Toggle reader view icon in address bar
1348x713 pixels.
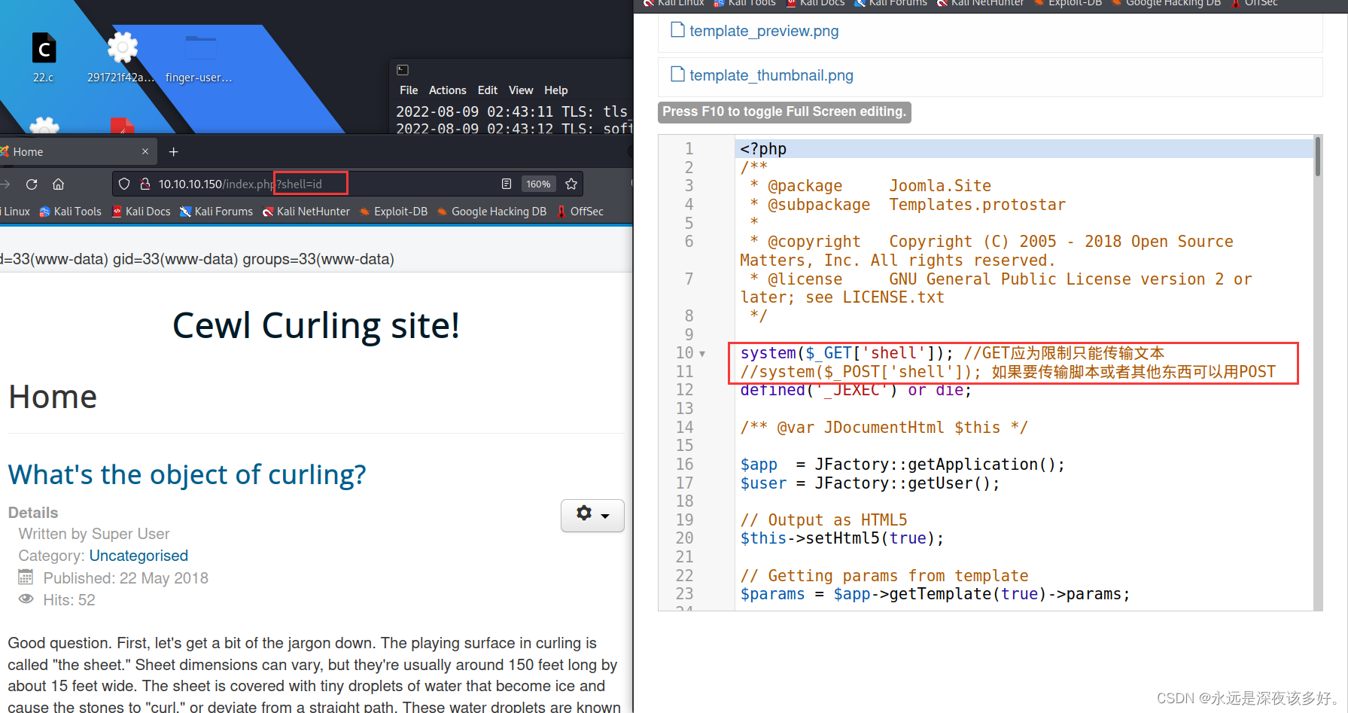[x=507, y=184]
